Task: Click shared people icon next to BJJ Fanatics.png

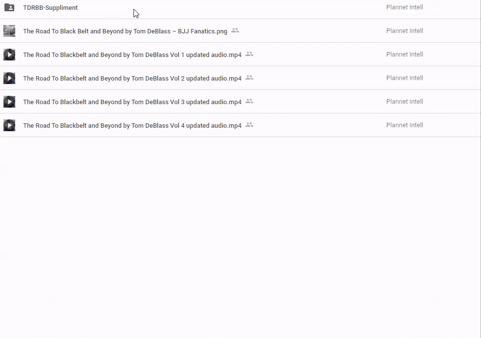Action: (235, 30)
